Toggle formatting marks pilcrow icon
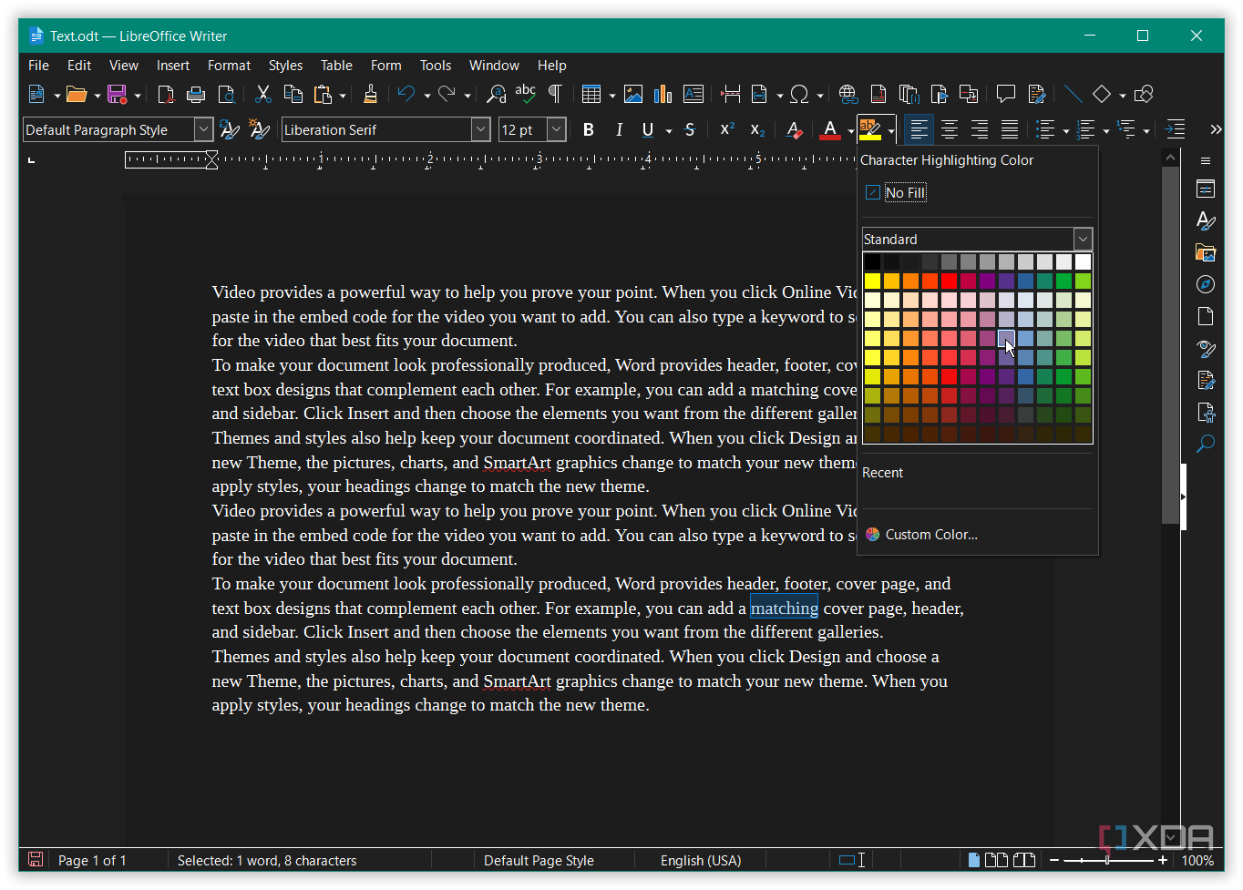The width and height of the screenshot is (1243, 890). tap(554, 94)
